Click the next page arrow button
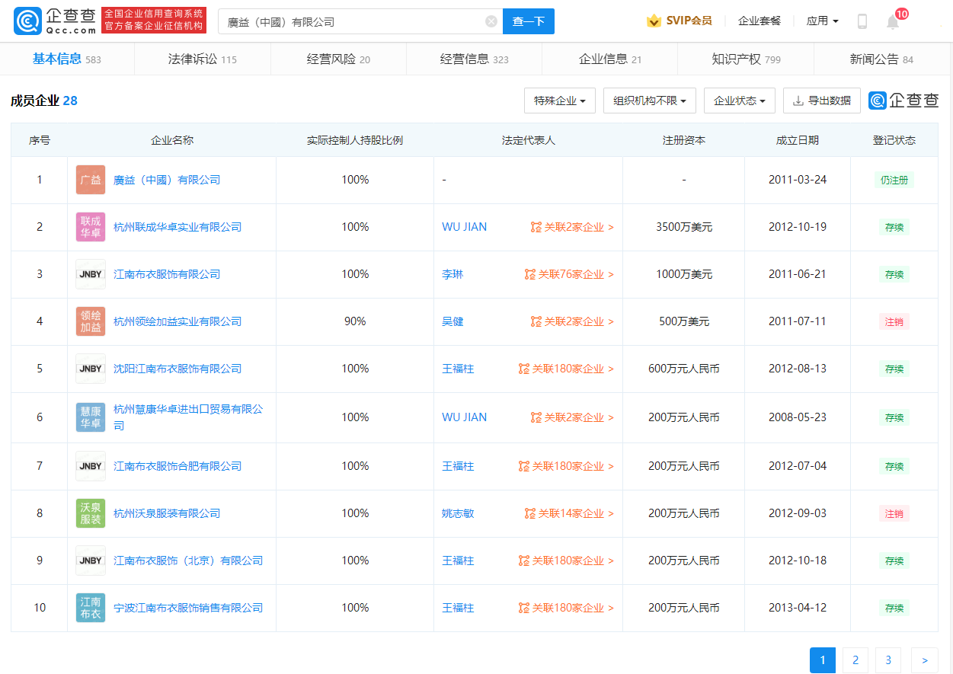953x674 pixels. (x=925, y=660)
